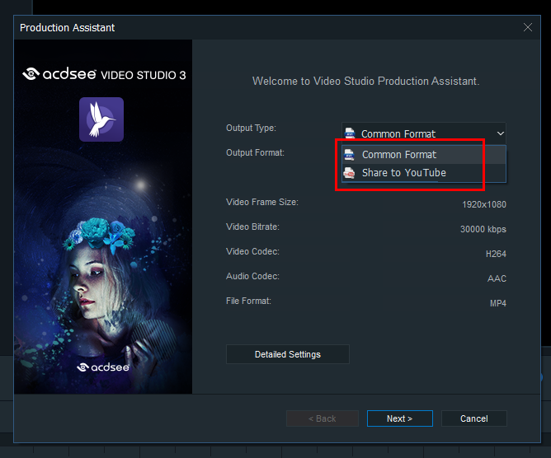Click the Video Bitrate label

252,227
